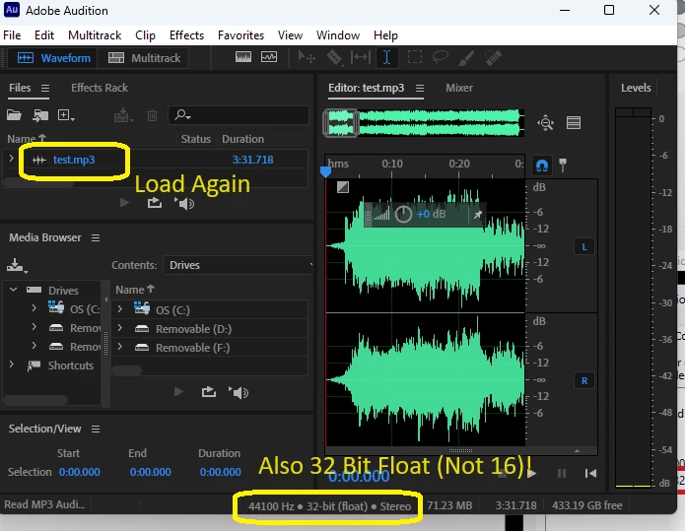Switch to the Effects Rack tab
This screenshot has width=685, height=531.
pyautogui.click(x=100, y=88)
